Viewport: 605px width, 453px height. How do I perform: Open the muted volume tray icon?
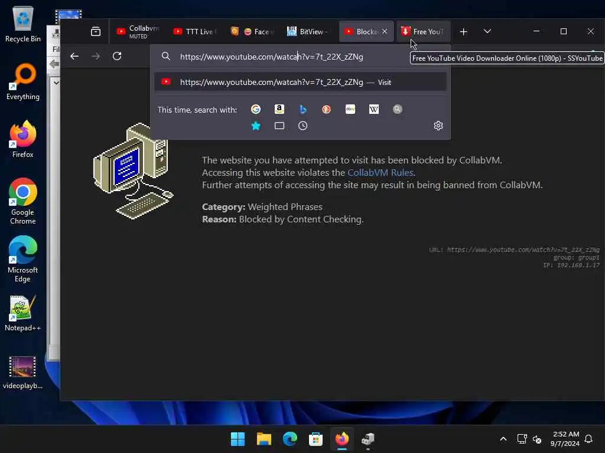(537, 439)
